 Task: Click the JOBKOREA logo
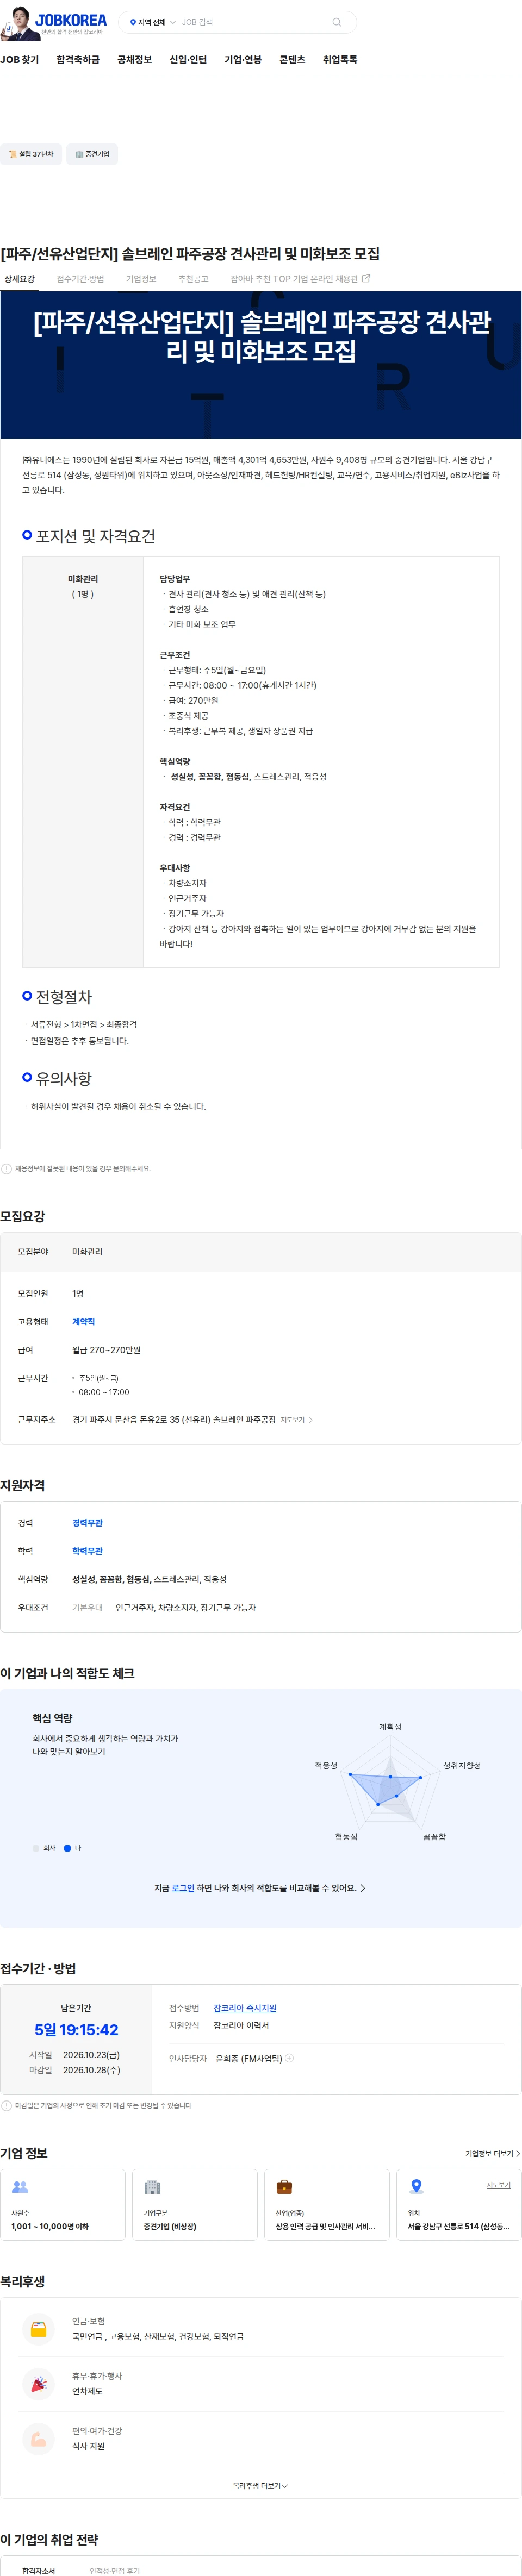[70, 21]
